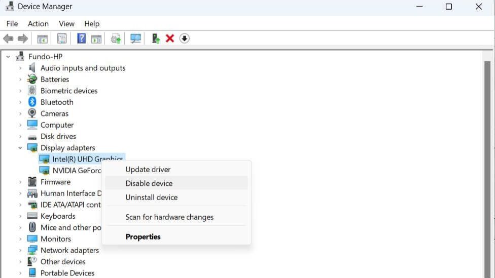The width and height of the screenshot is (495, 278).
Task: Collapse the Display adapters category
Action: (20, 148)
